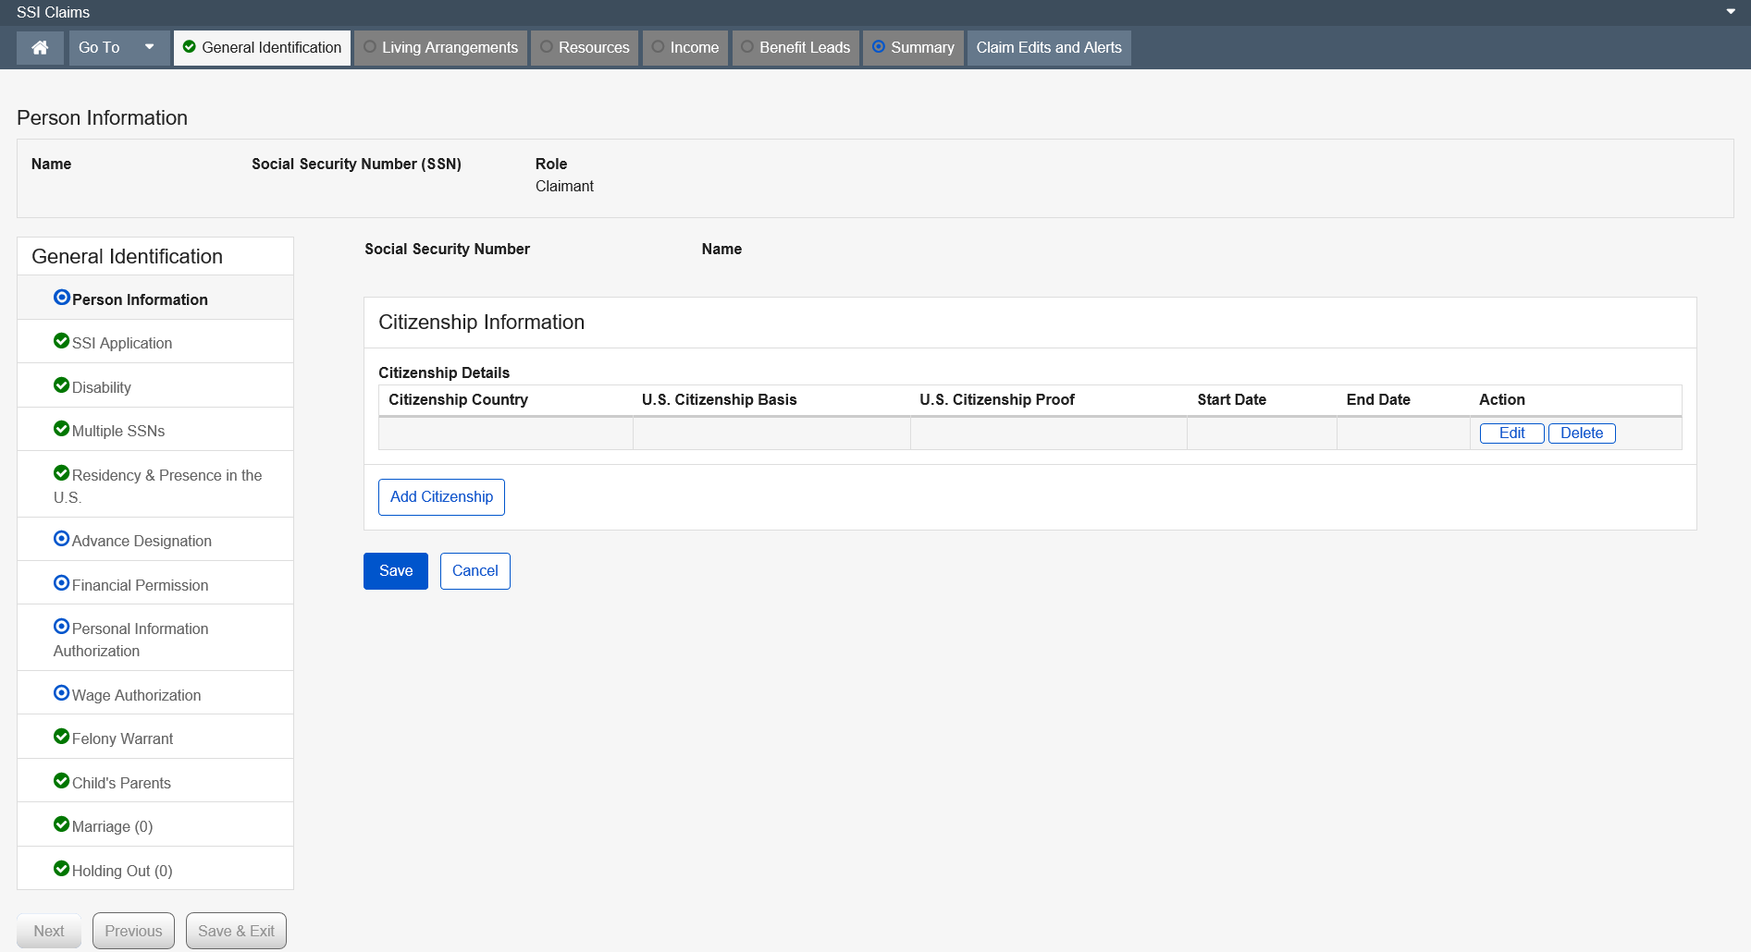Click the status icon next to Felony Warrant

pos(61,737)
